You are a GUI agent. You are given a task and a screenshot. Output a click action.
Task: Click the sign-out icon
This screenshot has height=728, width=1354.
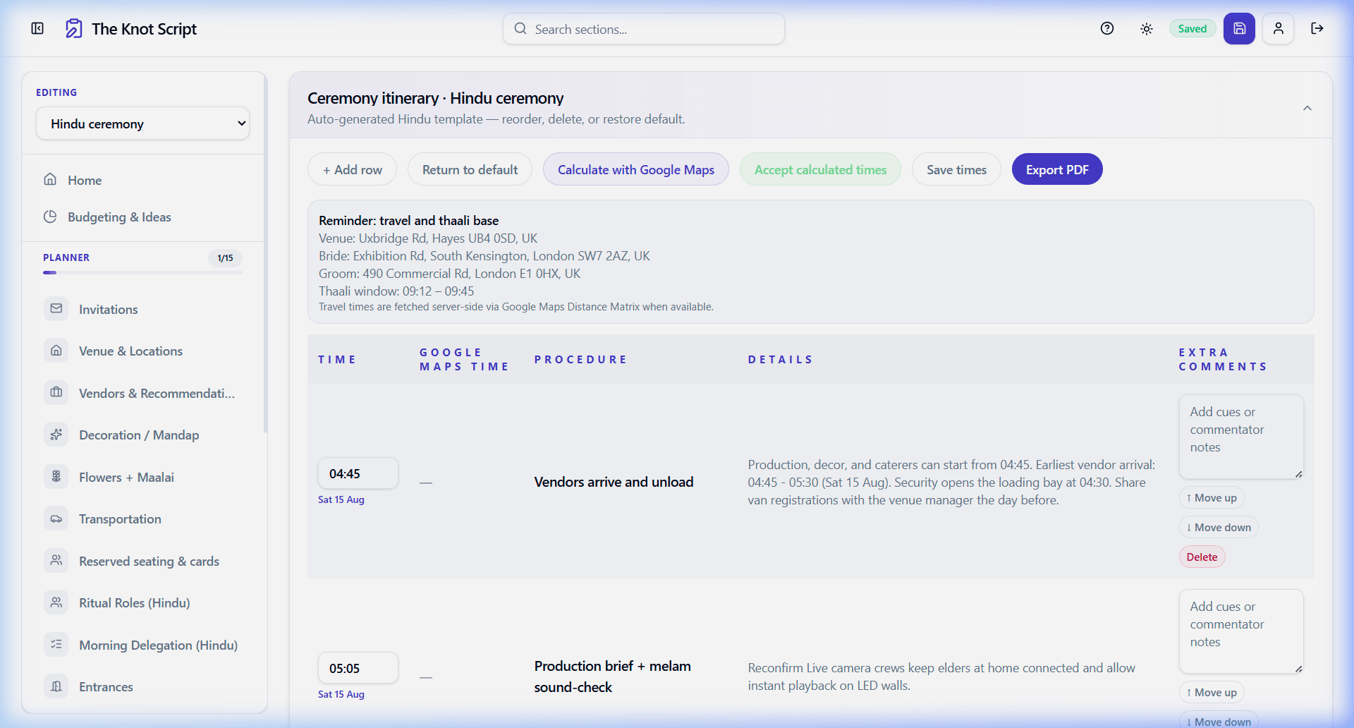1318,28
